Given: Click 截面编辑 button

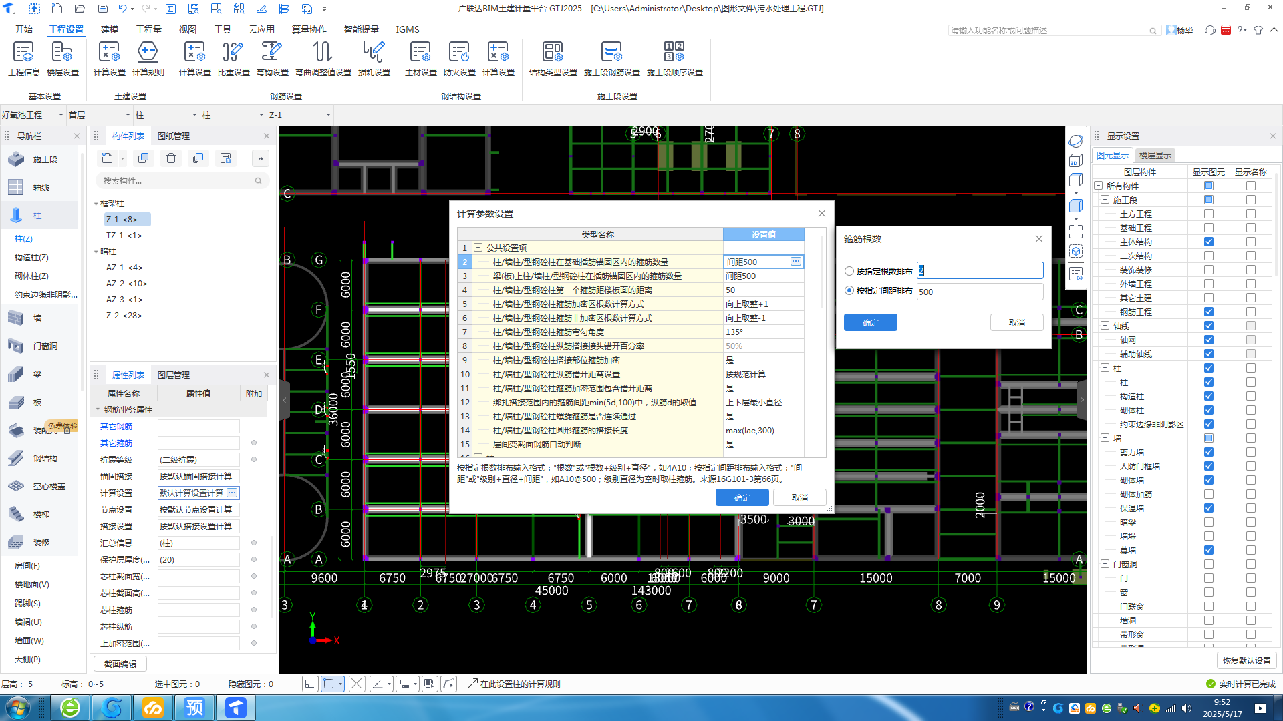Looking at the screenshot, I should (x=120, y=664).
